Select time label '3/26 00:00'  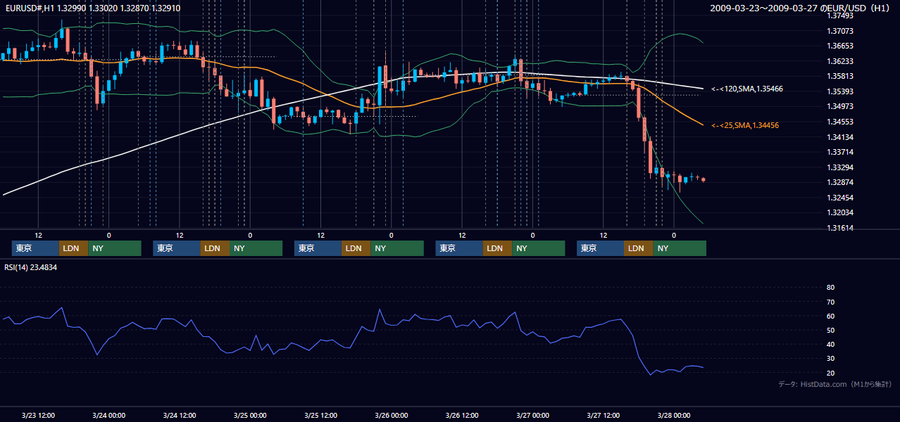(392, 415)
